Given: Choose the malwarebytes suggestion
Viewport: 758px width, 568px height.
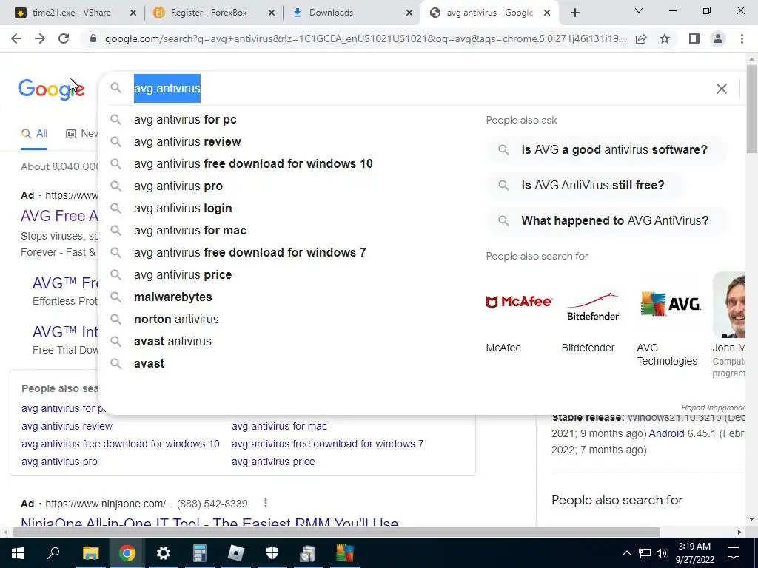Looking at the screenshot, I should (x=173, y=297).
